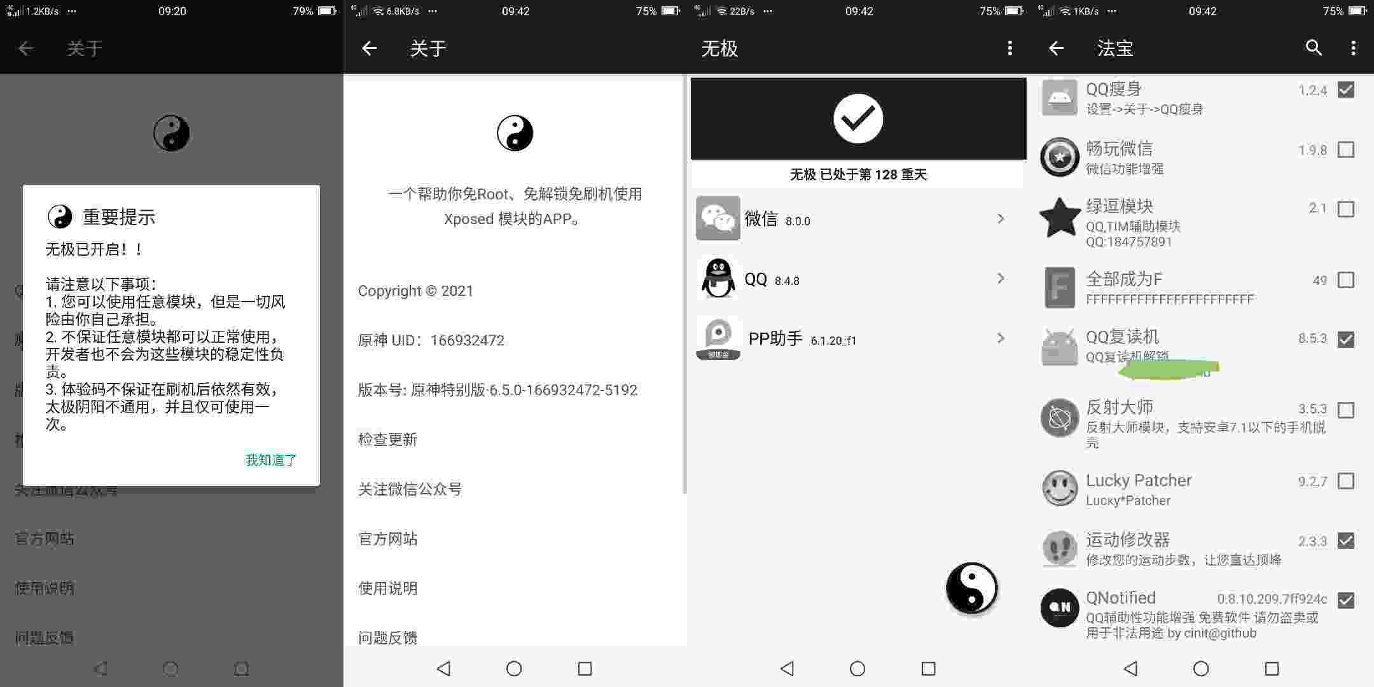Open 法宝 search icon
Screen dimensions: 1374x687
[x=1312, y=48]
